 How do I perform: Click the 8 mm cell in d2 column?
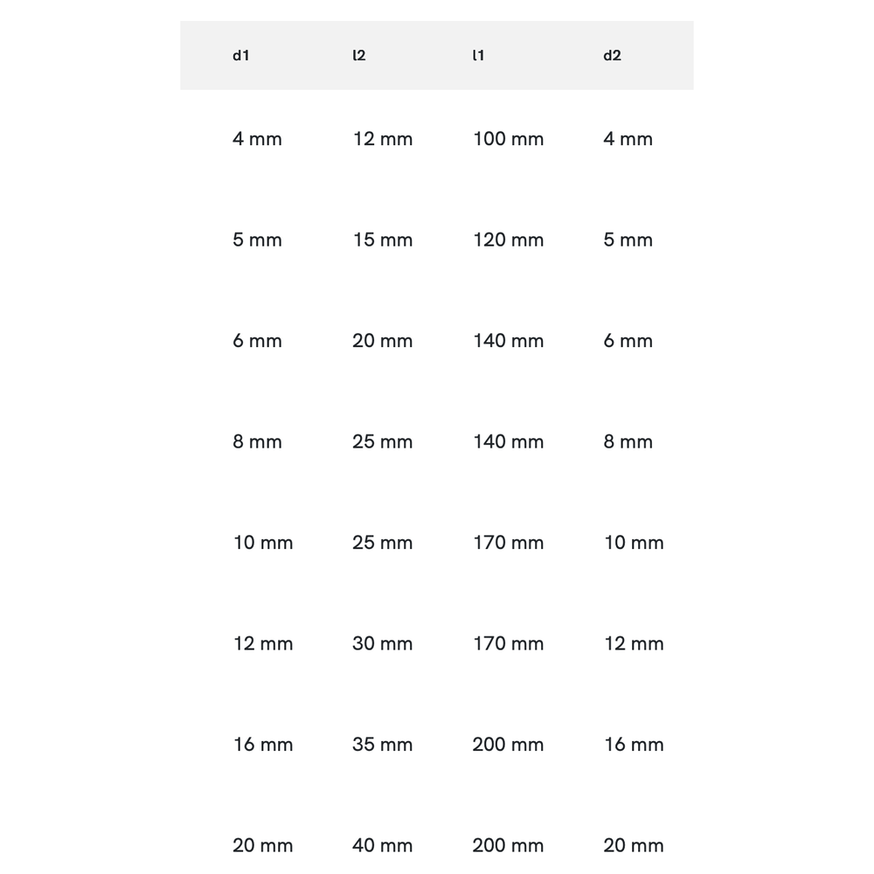click(x=628, y=442)
